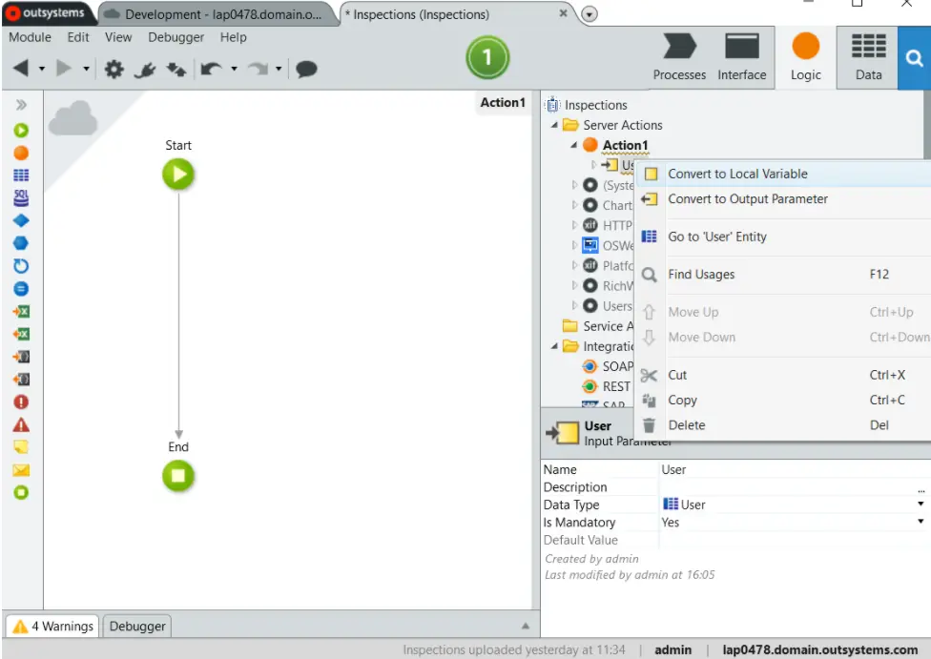Expand the HTTP extension node
This screenshot has height=659, width=931.
click(574, 225)
